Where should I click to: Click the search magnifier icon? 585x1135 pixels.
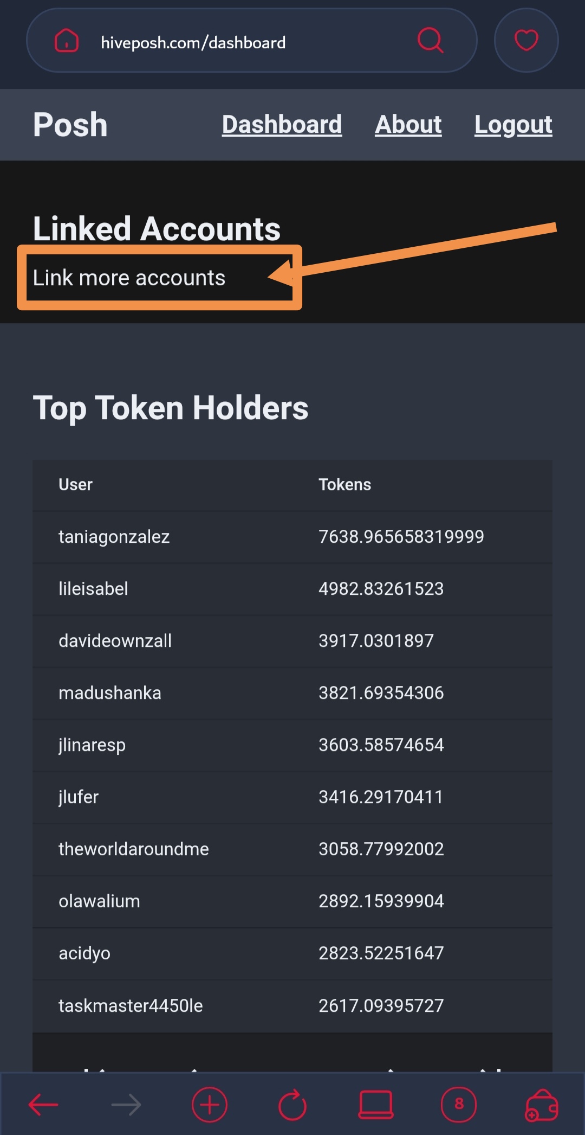[x=431, y=40]
